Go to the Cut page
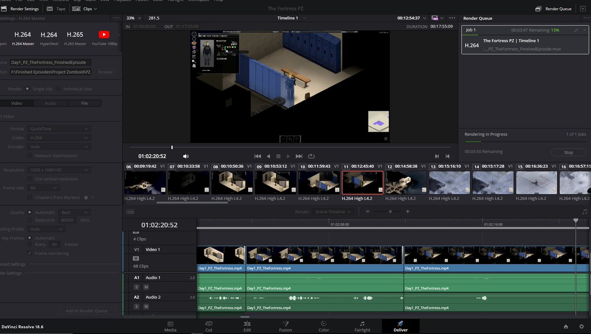This screenshot has width=591, height=334. 209,326
